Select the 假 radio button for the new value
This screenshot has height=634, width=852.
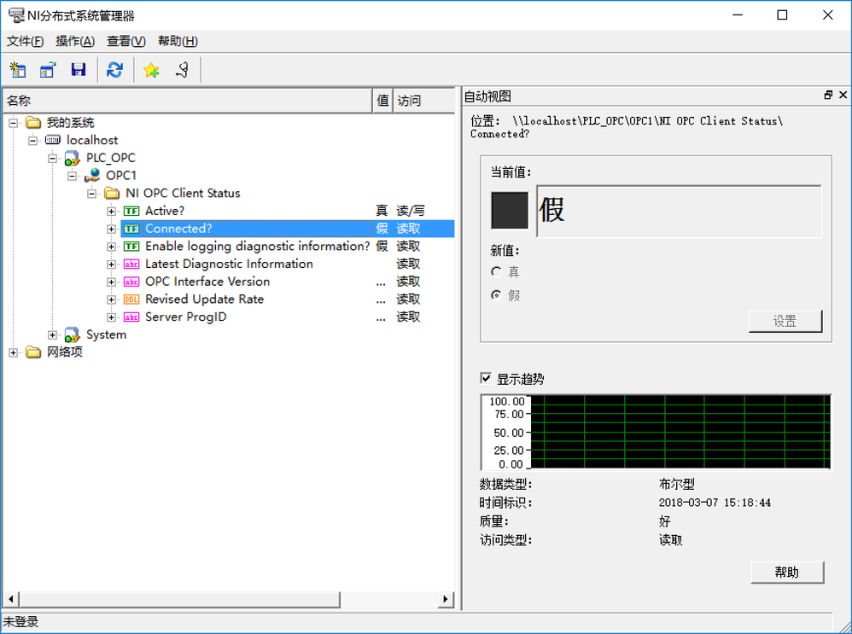tap(496, 295)
